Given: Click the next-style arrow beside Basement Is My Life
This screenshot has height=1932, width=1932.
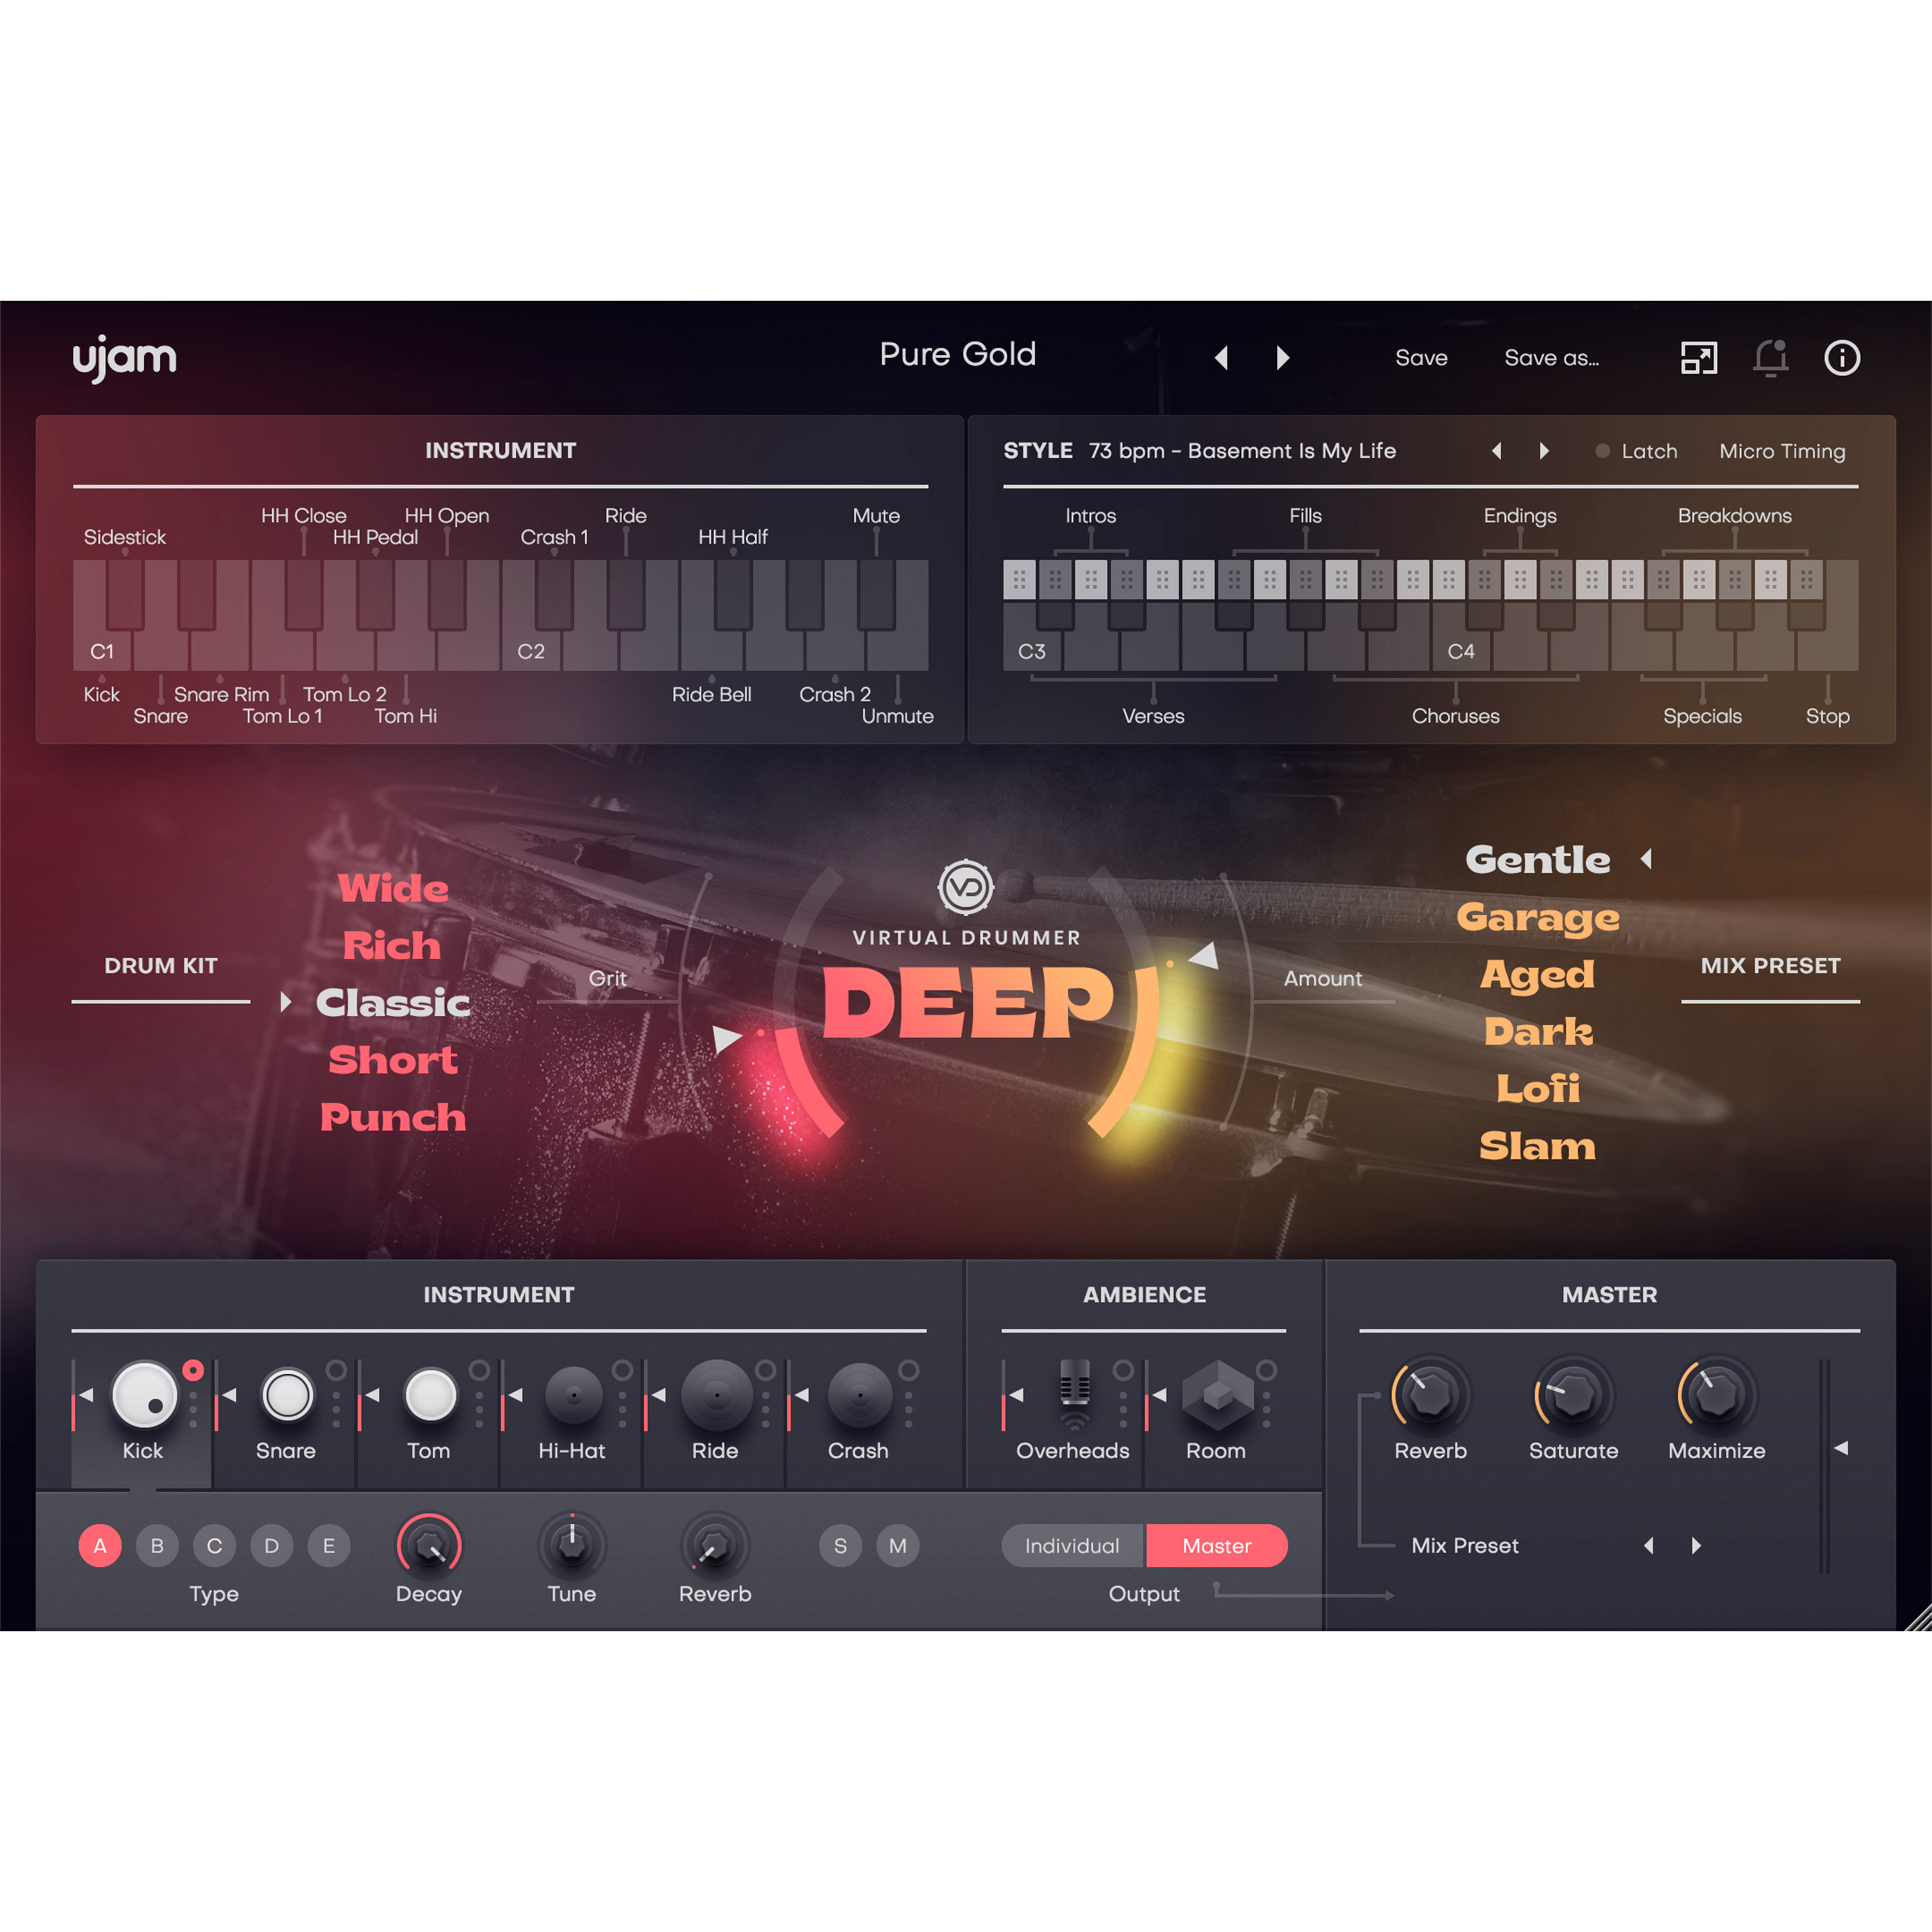Looking at the screenshot, I should point(1544,451).
